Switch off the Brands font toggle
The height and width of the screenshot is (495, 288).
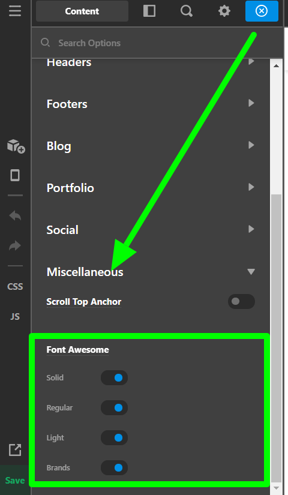click(115, 468)
